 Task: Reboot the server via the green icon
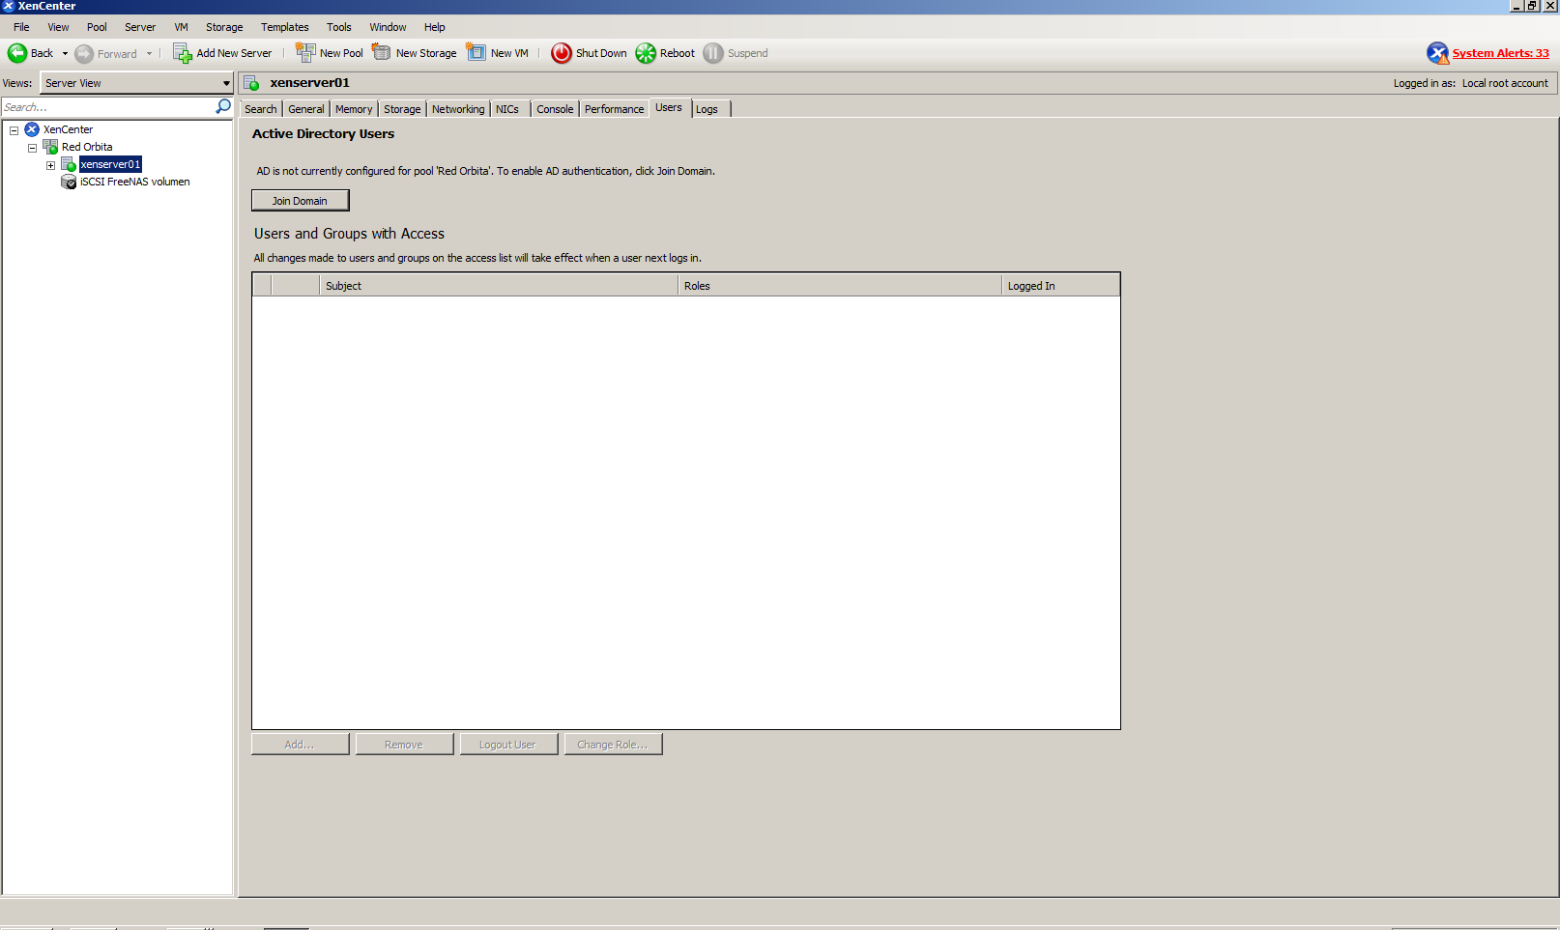coord(645,53)
